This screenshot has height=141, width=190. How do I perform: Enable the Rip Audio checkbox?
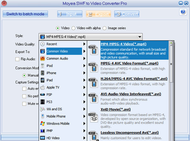click(17, 59)
